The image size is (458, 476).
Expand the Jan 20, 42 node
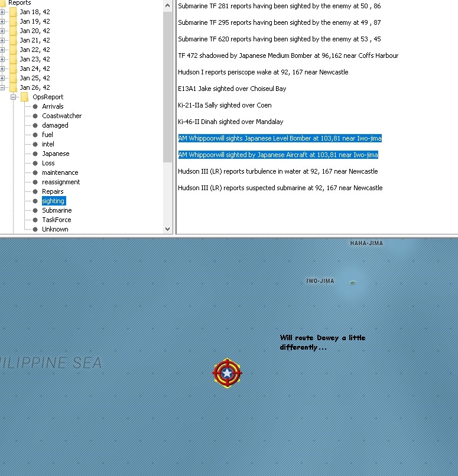2,31
